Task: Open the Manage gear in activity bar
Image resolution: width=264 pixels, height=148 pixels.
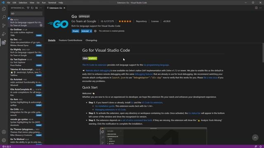Action: click(4, 140)
